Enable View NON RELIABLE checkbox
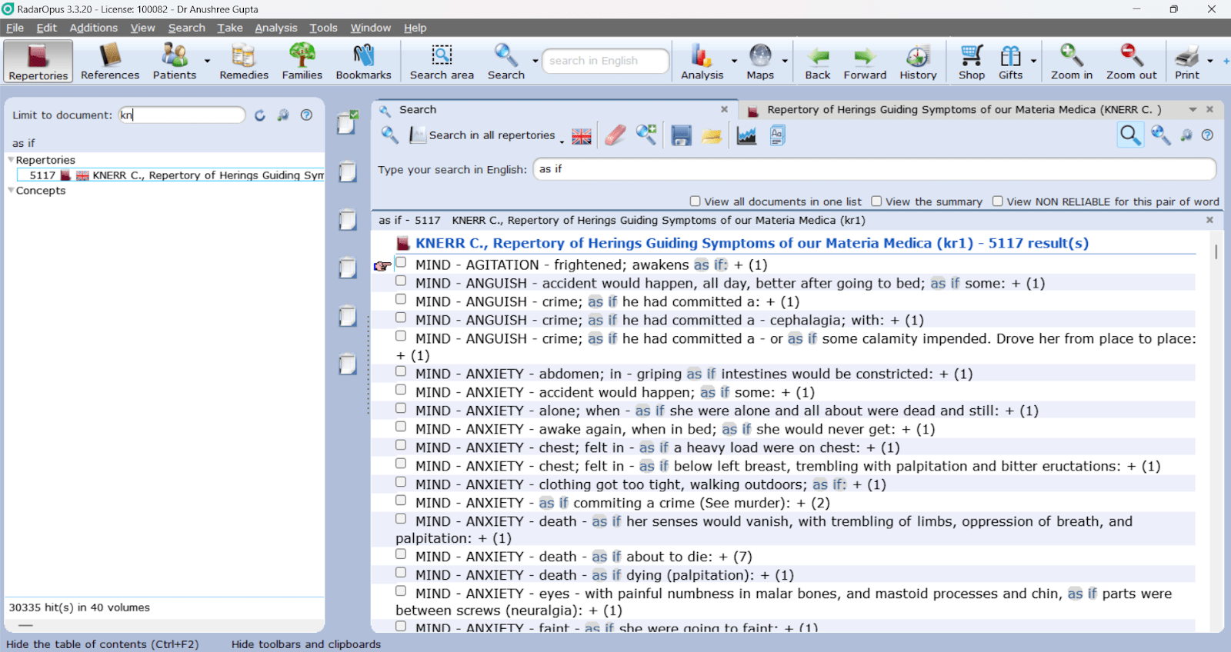The image size is (1231, 652). pyautogui.click(x=998, y=201)
